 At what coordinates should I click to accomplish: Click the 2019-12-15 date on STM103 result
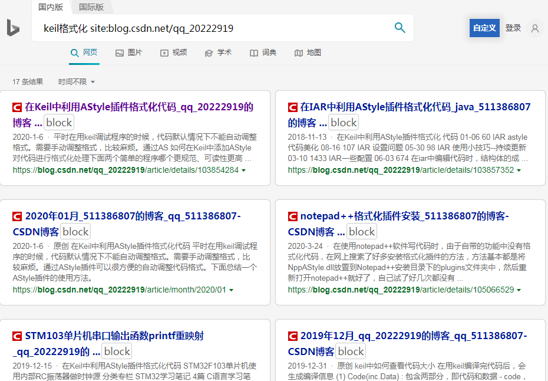coord(32,366)
